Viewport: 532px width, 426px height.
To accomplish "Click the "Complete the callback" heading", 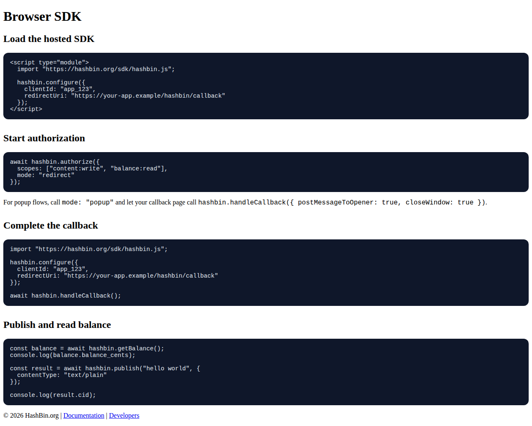I will 50,226.
